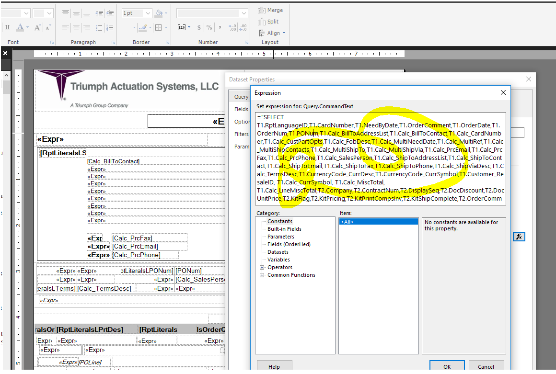Image resolution: width=556 pixels, height=374 pixels.
Task: Click the borders grid icon
Action: (159, 27)
